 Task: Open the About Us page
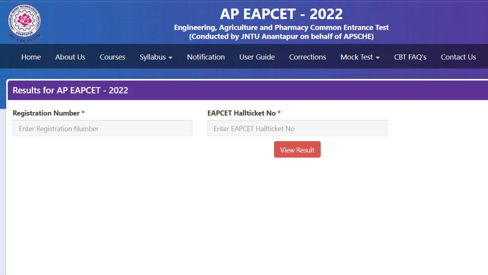[x=70, y=57]
